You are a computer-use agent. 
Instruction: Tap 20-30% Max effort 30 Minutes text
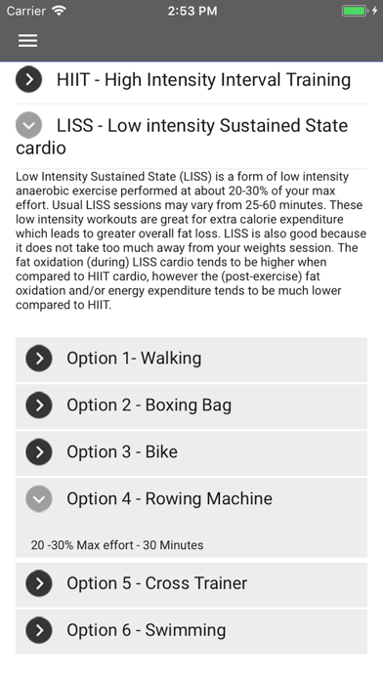click(117, 545)
